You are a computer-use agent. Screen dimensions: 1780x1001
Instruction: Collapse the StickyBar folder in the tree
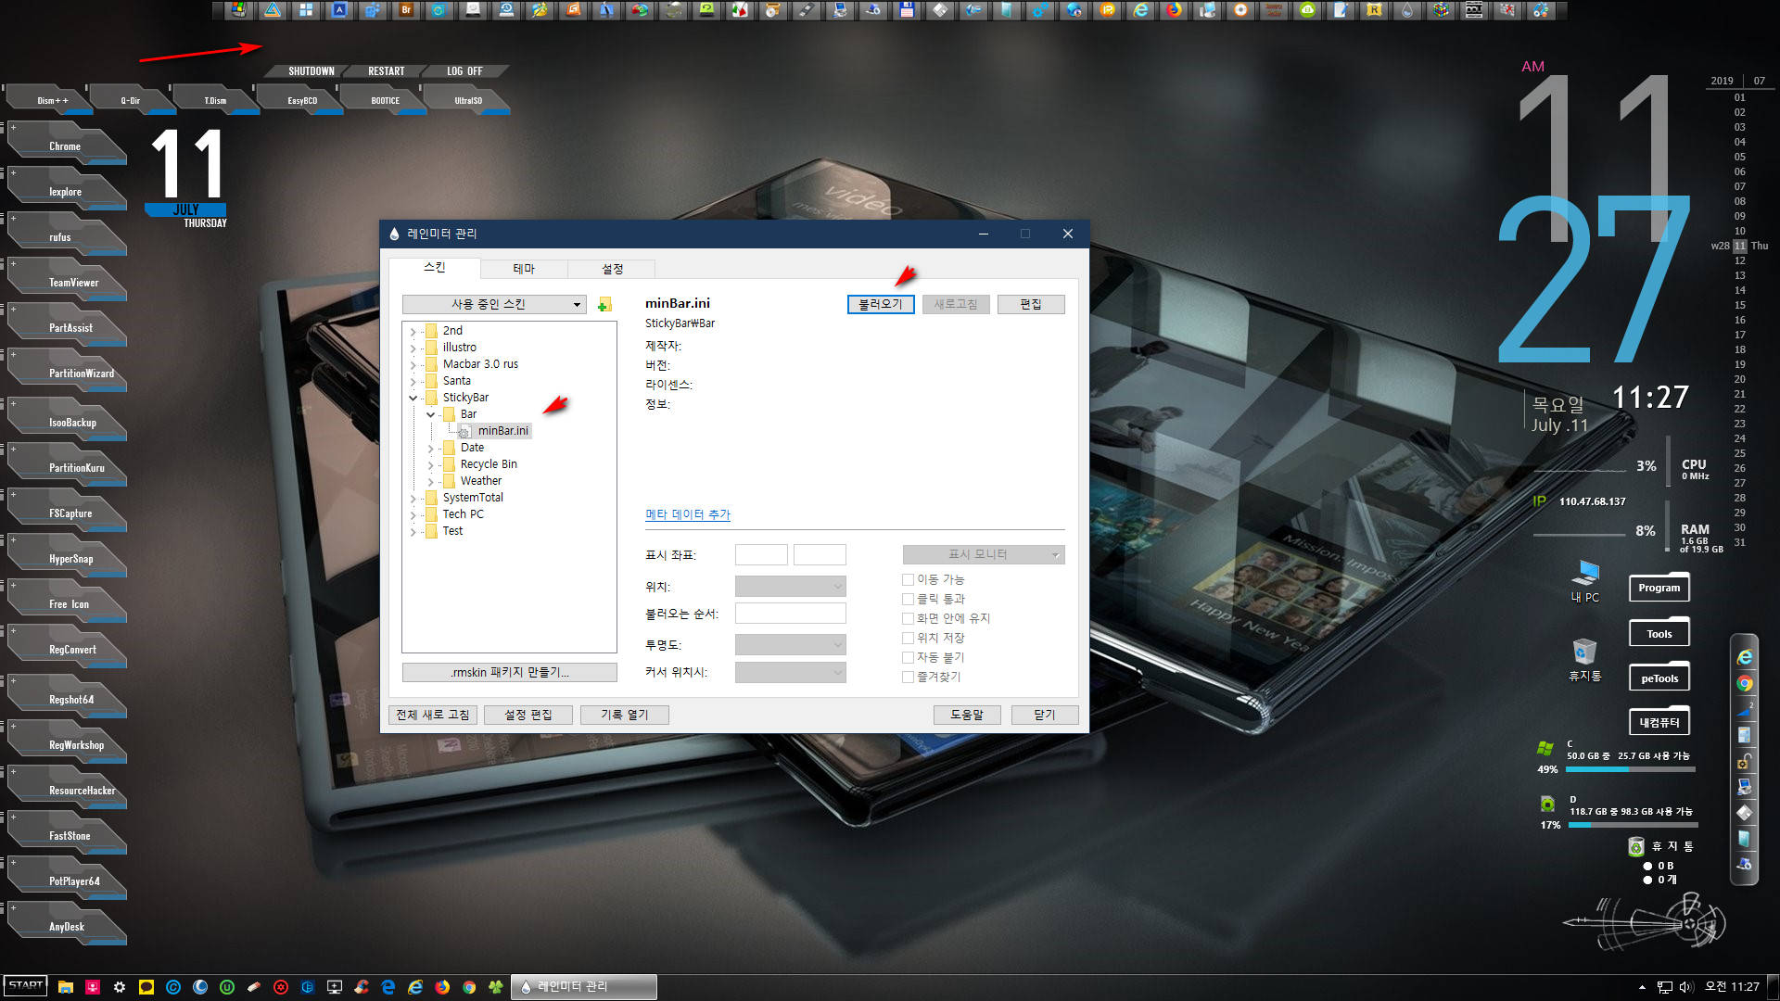[413, 398]
